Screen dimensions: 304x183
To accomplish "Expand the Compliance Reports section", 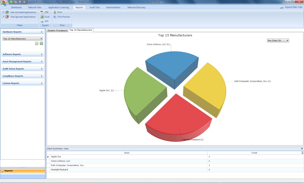I will coord(22,76).
